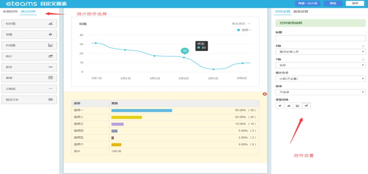Click the 标题 title input field
This screenshot has width=368, height=174.
point(320,38)
